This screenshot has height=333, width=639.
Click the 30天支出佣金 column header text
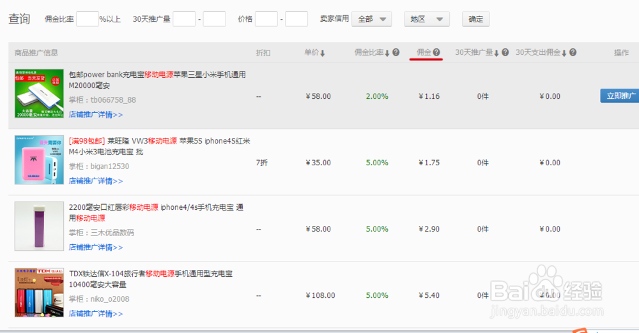(x=538, y=52)
